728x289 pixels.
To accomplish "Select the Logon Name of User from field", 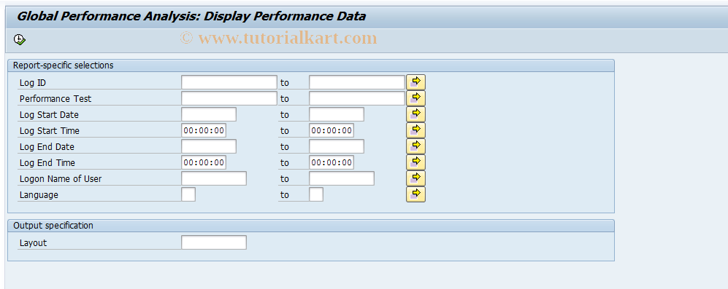I will click(213, 179).
